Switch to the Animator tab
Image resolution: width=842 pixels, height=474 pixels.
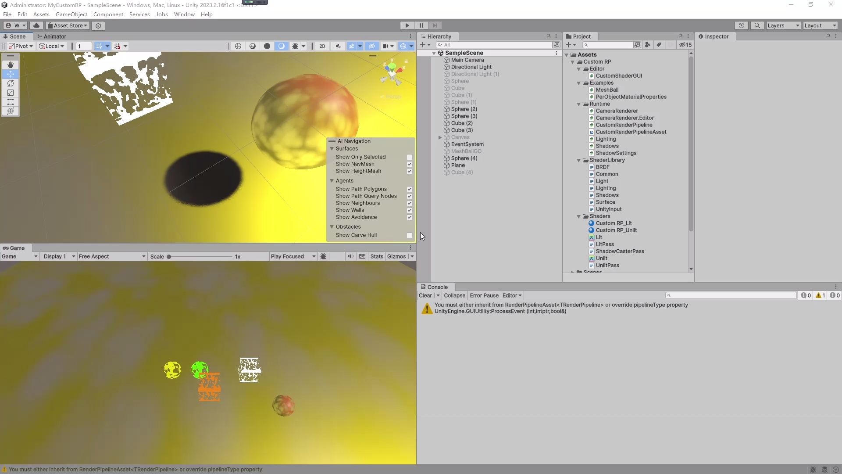pos(52,36)
